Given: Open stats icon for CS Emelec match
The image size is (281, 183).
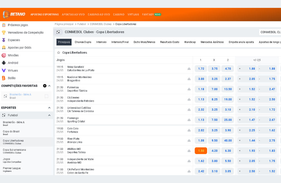Looking at the screenshot, I should click(189, 99).
